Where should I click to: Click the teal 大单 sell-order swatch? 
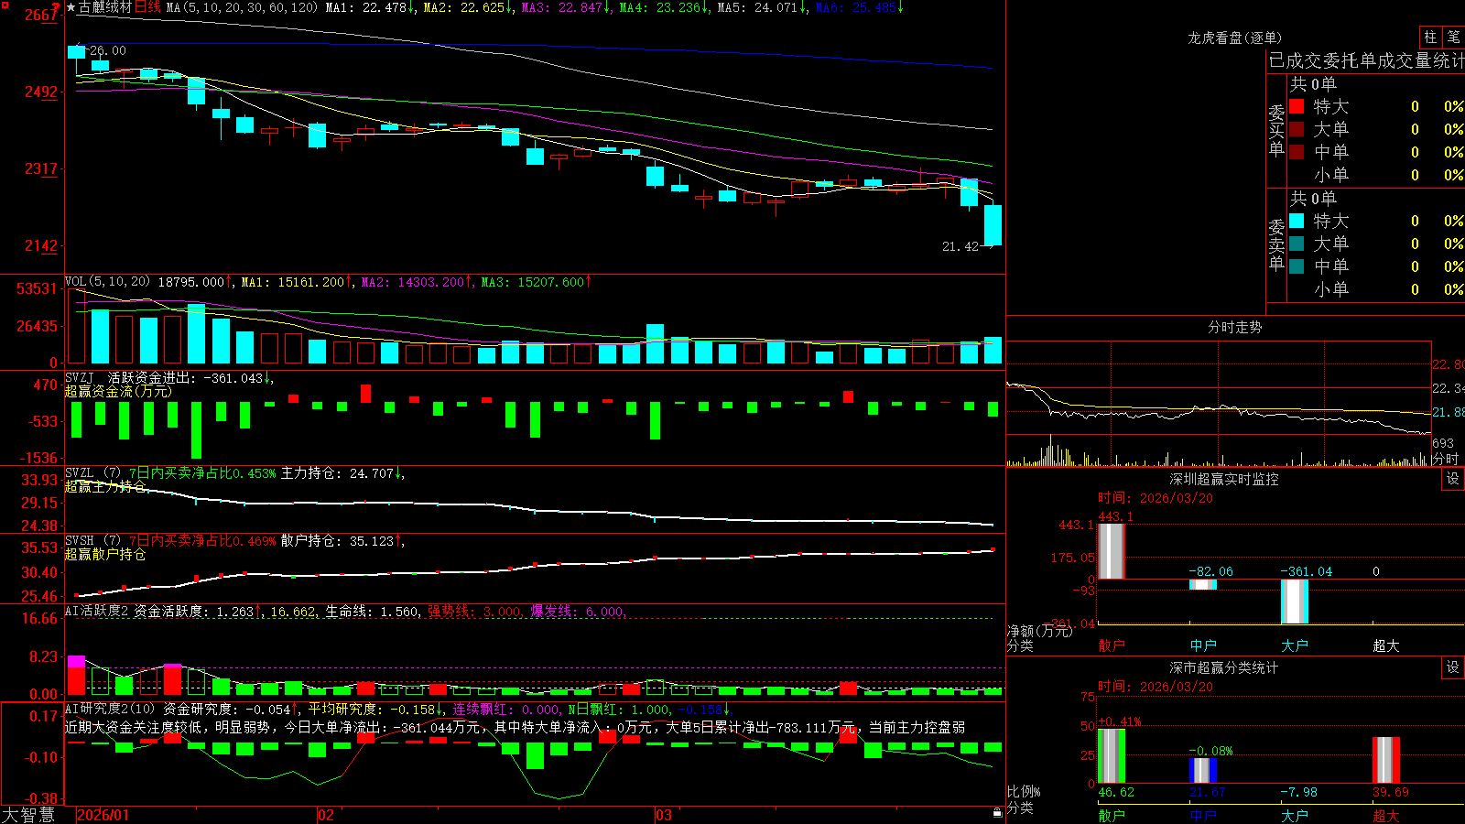(1297, 244)
